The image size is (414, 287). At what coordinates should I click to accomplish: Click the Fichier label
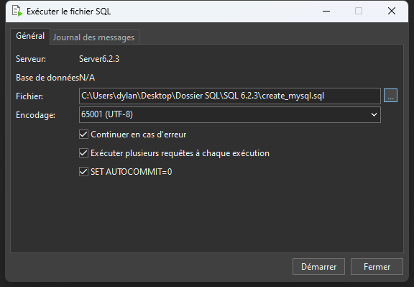click(29, 96)
